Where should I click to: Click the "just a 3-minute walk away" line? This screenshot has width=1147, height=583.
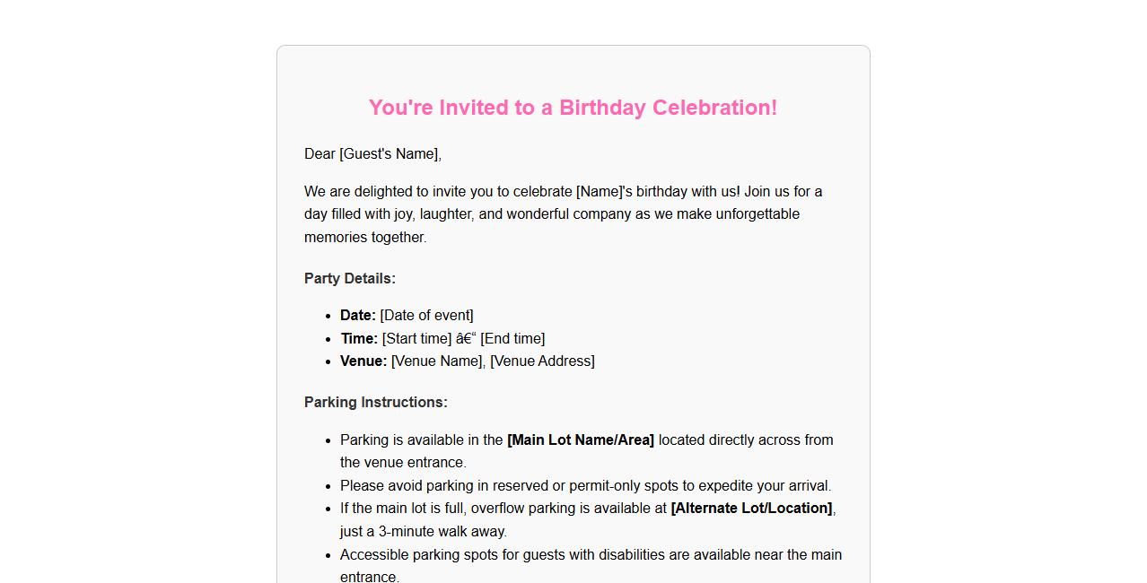click(423, 532)
